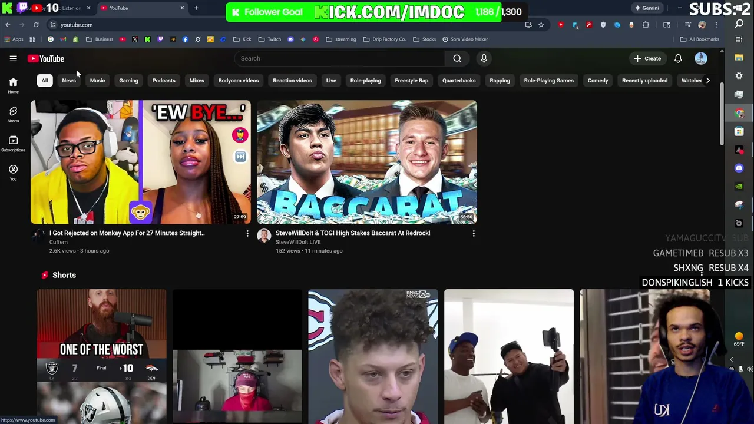
Task: Click the search magnifier button
Action: click(457, 58)
